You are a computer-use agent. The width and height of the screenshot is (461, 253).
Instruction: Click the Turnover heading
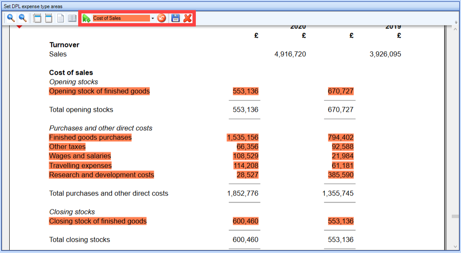point(64,45)
